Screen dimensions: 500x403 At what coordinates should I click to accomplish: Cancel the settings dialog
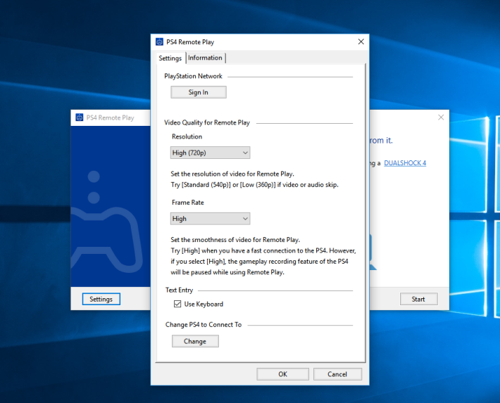coord(337,374)
